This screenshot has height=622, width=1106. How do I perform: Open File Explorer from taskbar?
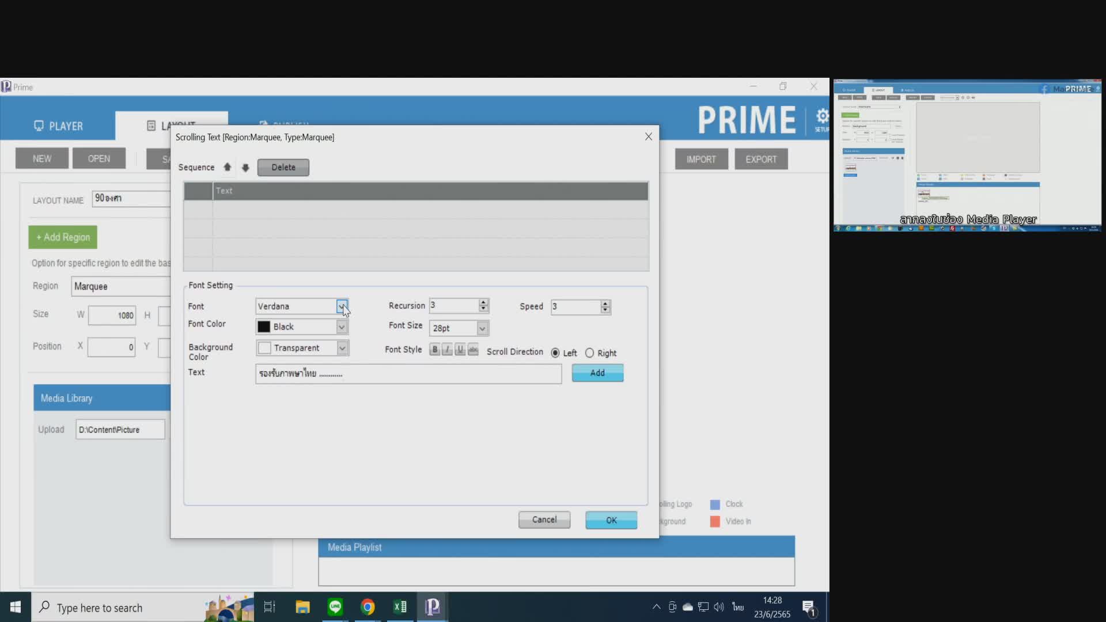302,607
